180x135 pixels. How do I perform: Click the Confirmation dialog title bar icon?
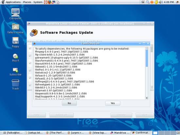pyautogui.click(x=34, y=43)
